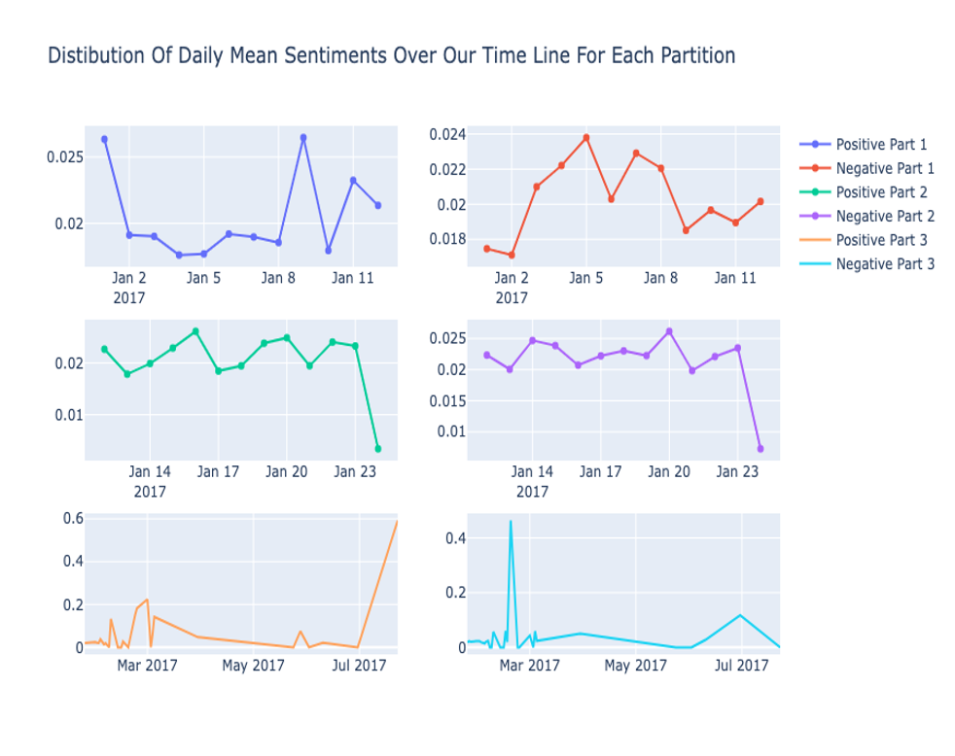Hide Negative Part 3 via legend
955x756 pixels.
click(884, 263)
